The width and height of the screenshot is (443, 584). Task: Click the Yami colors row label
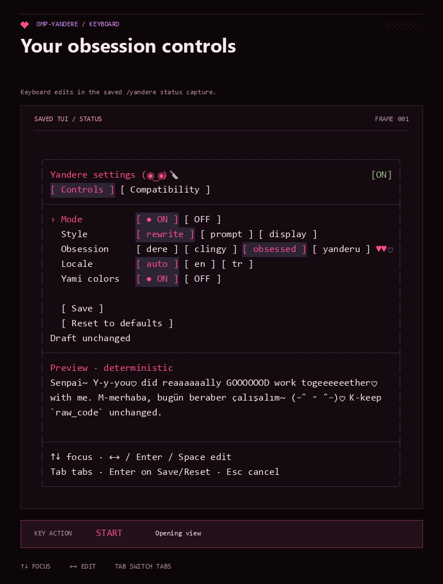(x=90, y=279)
